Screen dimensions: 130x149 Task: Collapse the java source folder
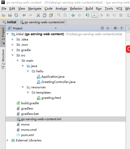(23, 66)
